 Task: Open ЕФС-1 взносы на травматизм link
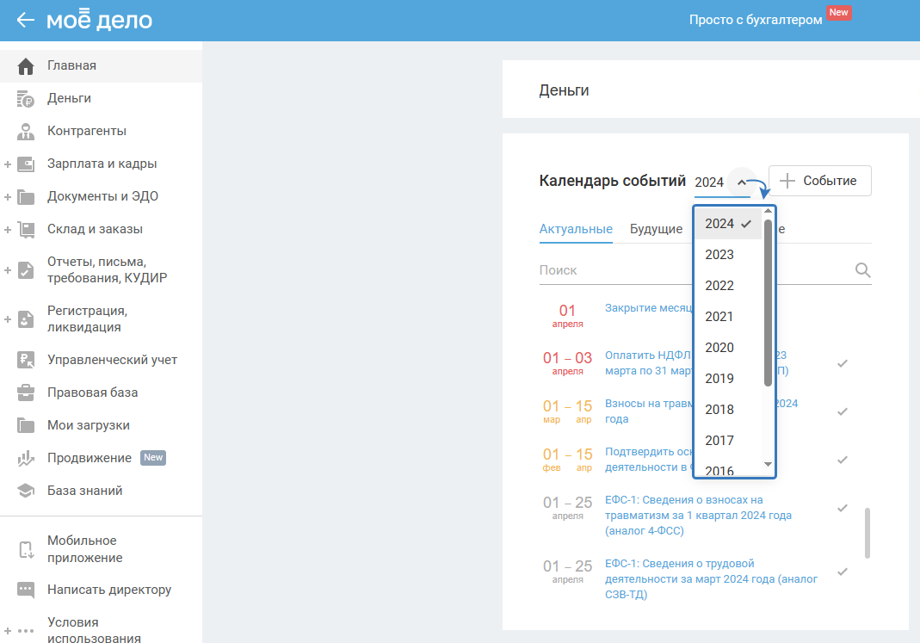698,515
